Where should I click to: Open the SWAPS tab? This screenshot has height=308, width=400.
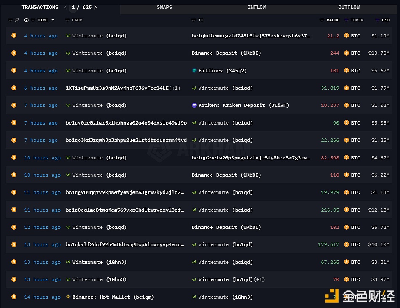point(164,7)
